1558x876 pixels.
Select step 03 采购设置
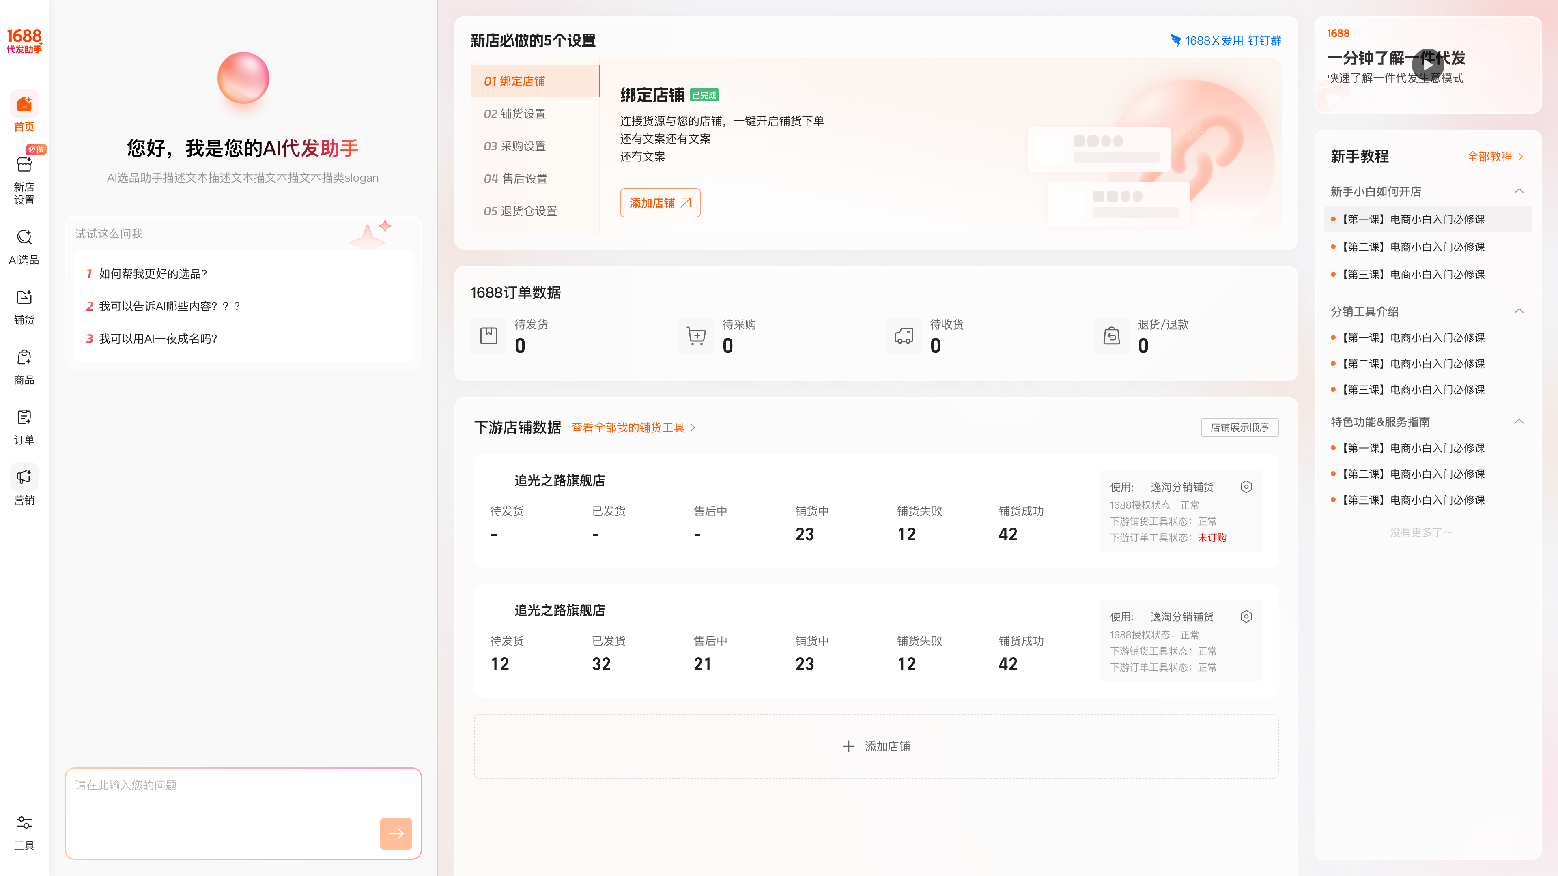(x=535, y=146)
